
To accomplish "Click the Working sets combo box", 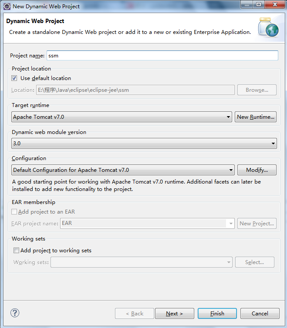I will [x=142, y=262].
